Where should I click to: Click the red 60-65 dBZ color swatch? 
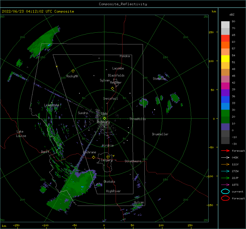click(225, 38)
